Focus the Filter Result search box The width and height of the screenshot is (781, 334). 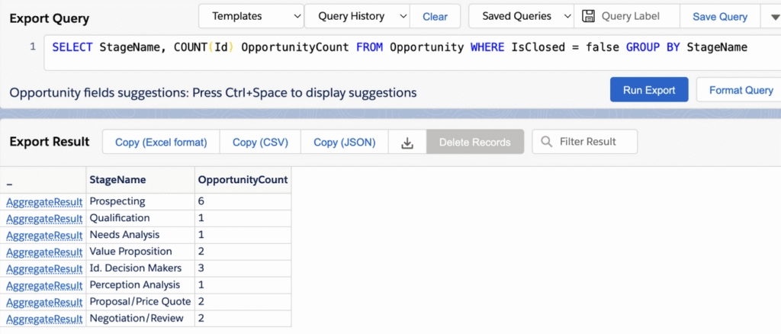[585, 142]
